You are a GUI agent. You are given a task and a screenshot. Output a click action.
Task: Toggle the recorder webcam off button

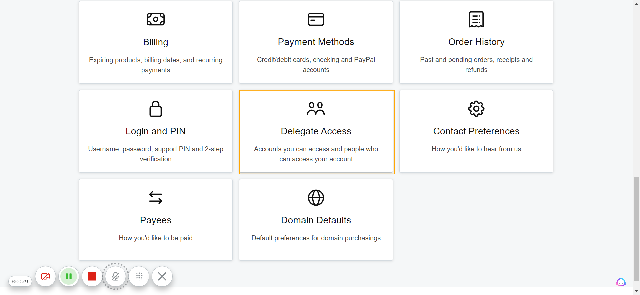coord(45,276)
